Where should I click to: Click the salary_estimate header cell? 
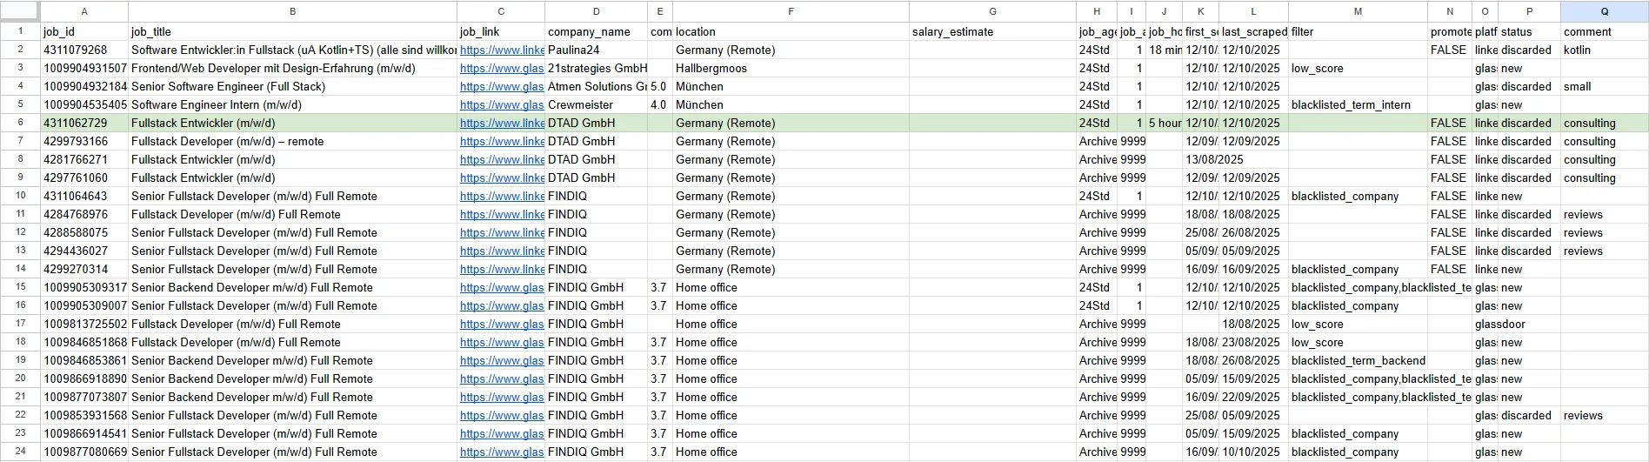coord(992,32)
